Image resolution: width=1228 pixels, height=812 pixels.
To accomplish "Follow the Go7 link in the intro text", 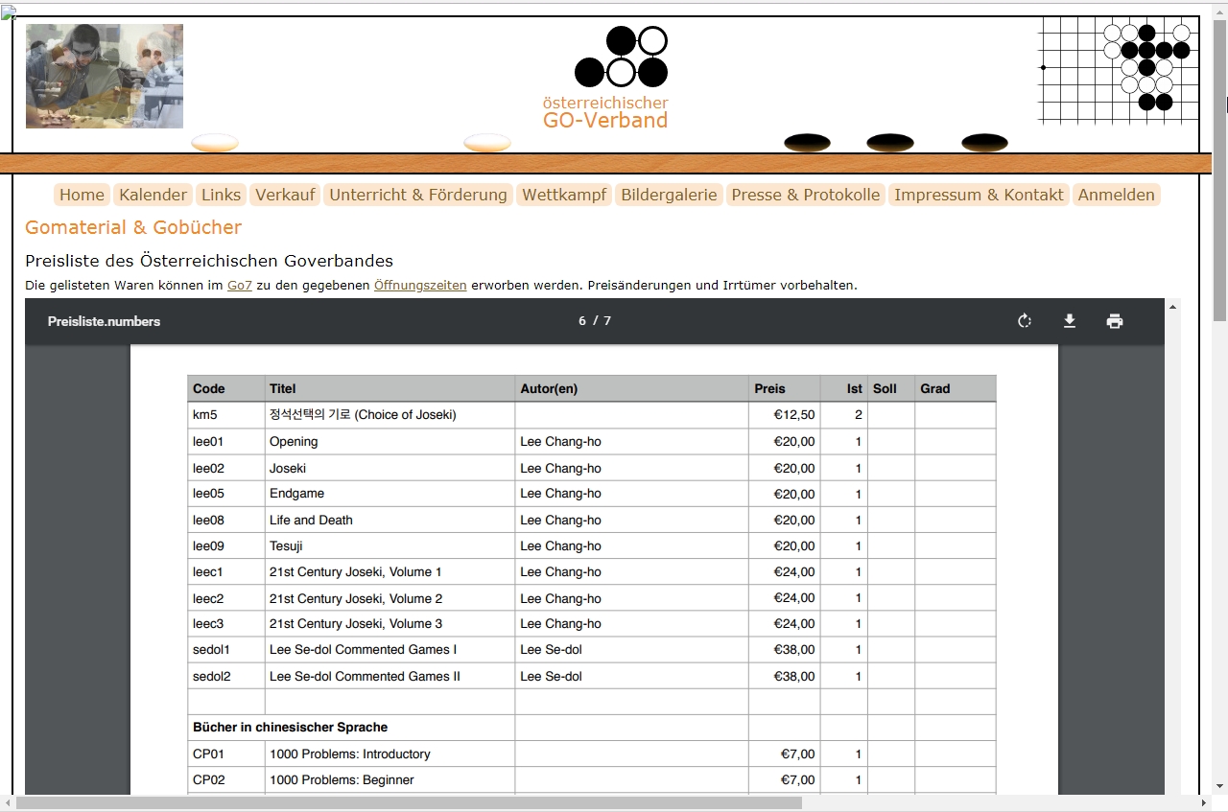I will (x=239, y=285).
